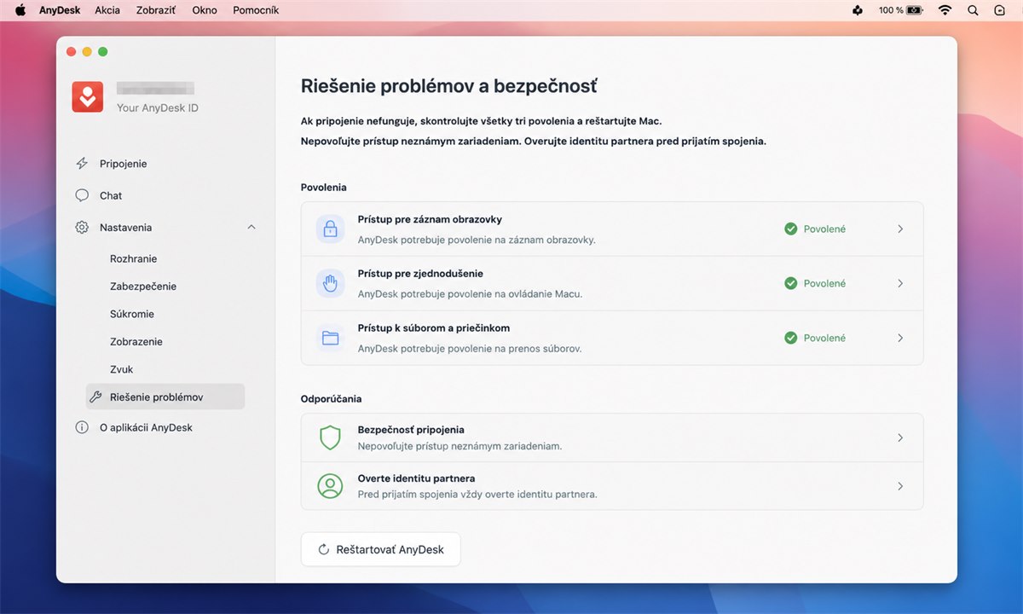
Task: Click the Prístup pre zjednodušenie title
Action: [420, 274]
